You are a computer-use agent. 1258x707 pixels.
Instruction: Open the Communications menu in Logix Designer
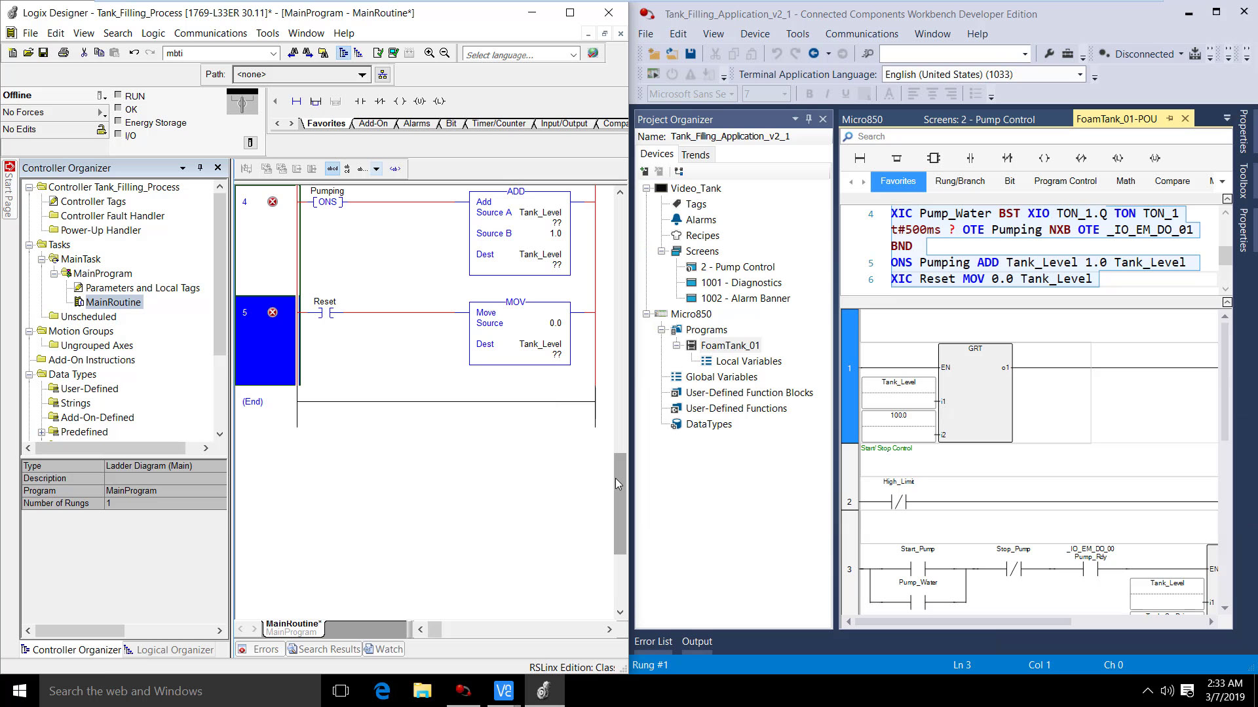210,33
